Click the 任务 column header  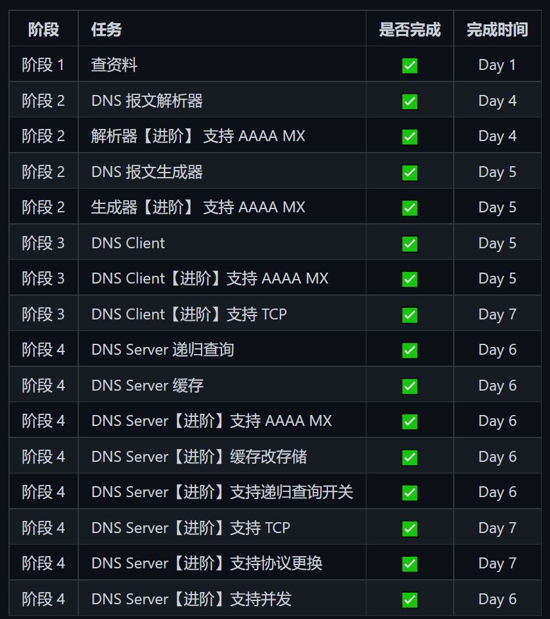pyautogui.click(x=106, y=30)
